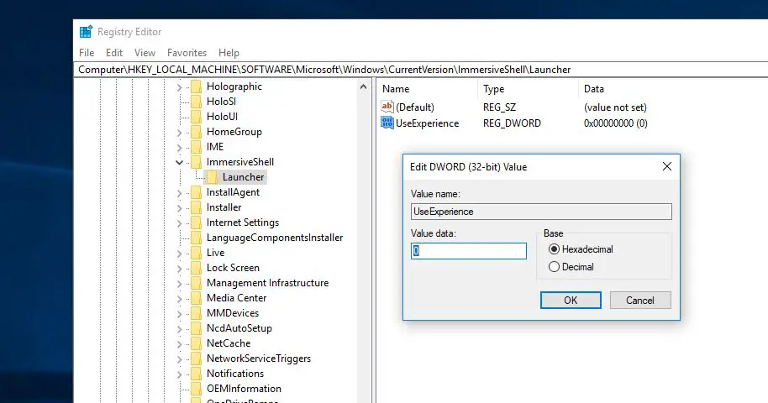The width and height of the screenshot is (768, 403).
Task: Select the "(value not set)" data cell
Action: [615, 107]
